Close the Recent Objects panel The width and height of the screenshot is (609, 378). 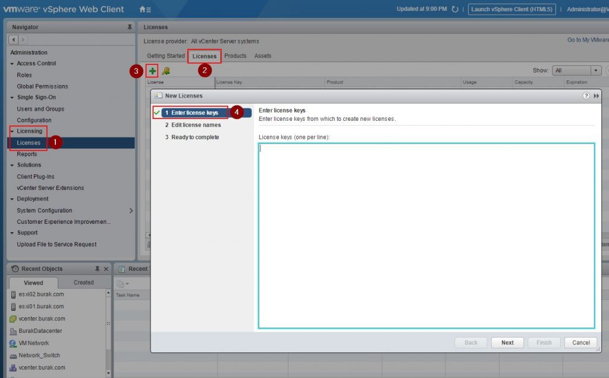pos(106,269)
